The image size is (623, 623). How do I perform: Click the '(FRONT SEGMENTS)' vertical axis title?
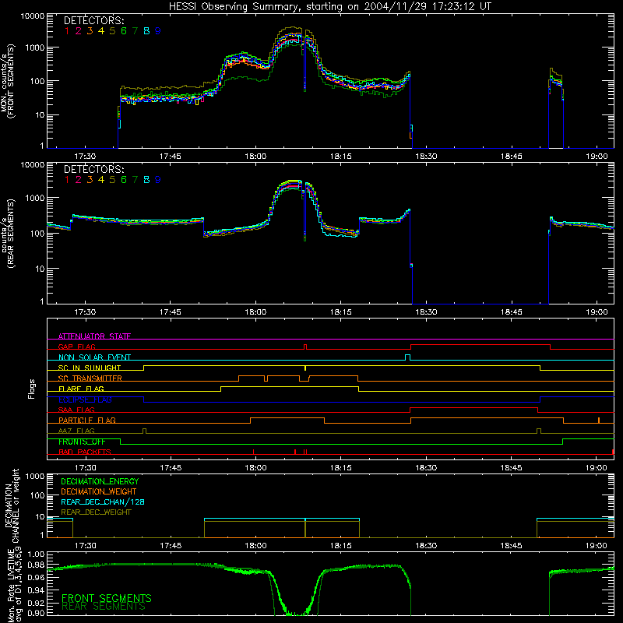click(11, 81)
